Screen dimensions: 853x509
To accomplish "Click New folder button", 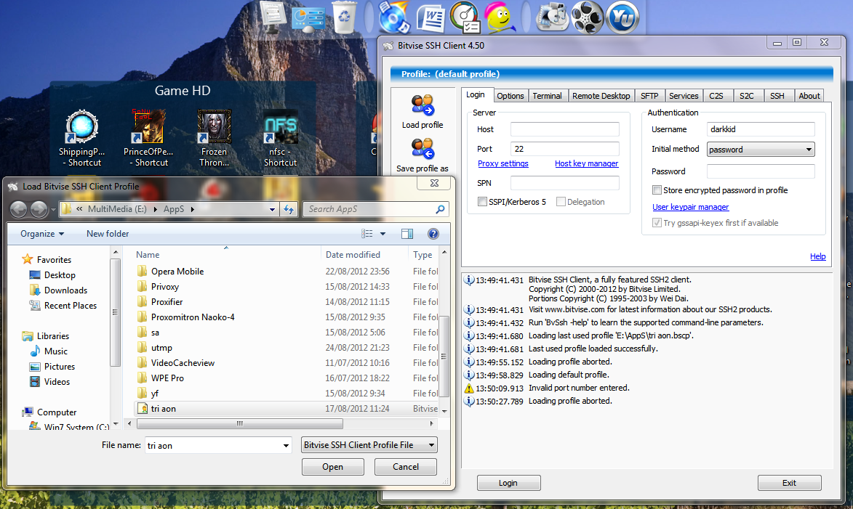I will pyautogui.click(x=108, y=234).
